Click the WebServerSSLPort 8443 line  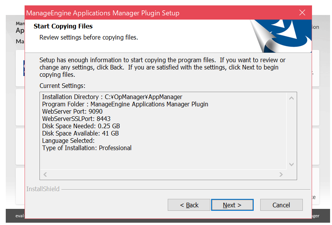76,119
